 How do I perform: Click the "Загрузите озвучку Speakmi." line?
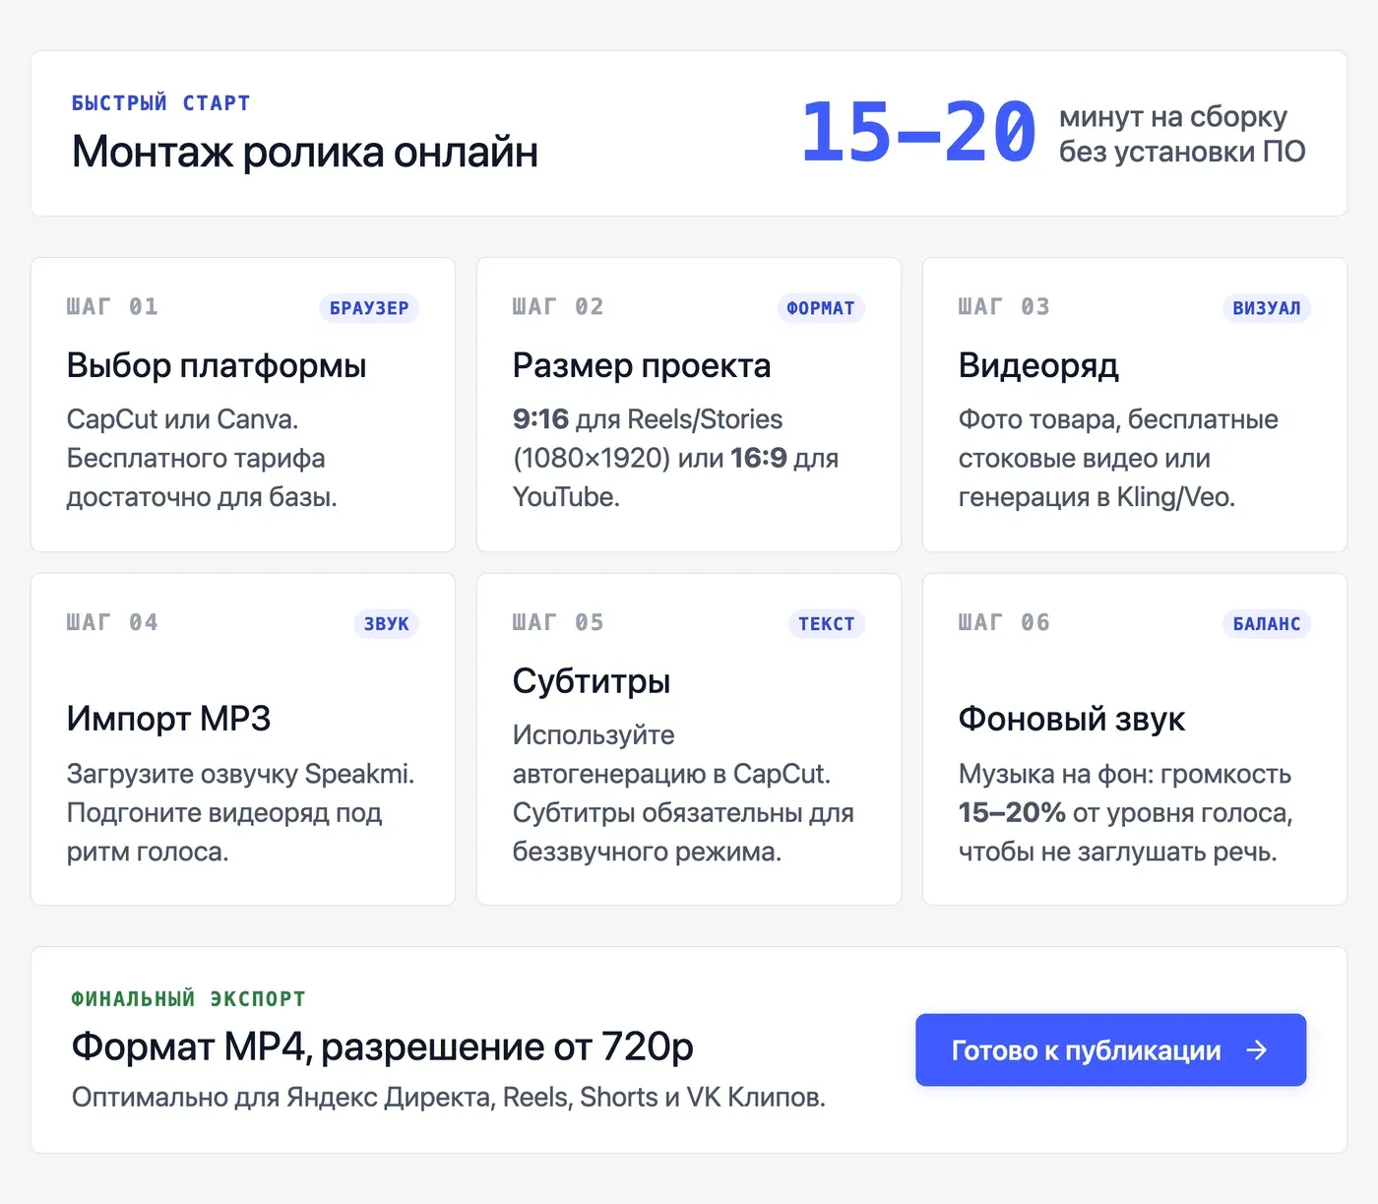pyautogui.click(x=240, y=774)
